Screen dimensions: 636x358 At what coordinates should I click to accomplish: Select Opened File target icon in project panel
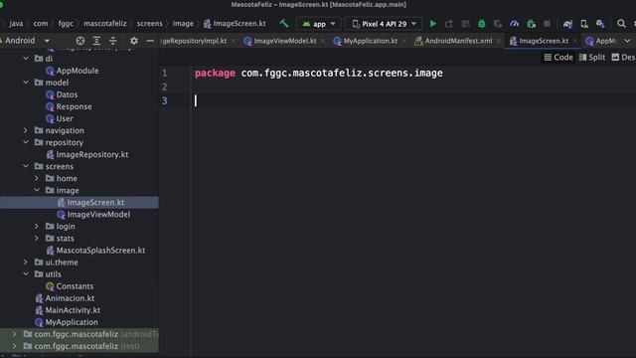[x=80, y=41]
